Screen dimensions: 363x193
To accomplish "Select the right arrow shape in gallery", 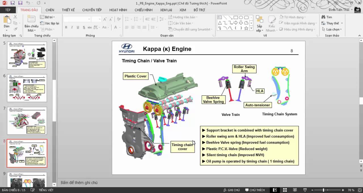I will pyautogui.click(x=236, y=23).
